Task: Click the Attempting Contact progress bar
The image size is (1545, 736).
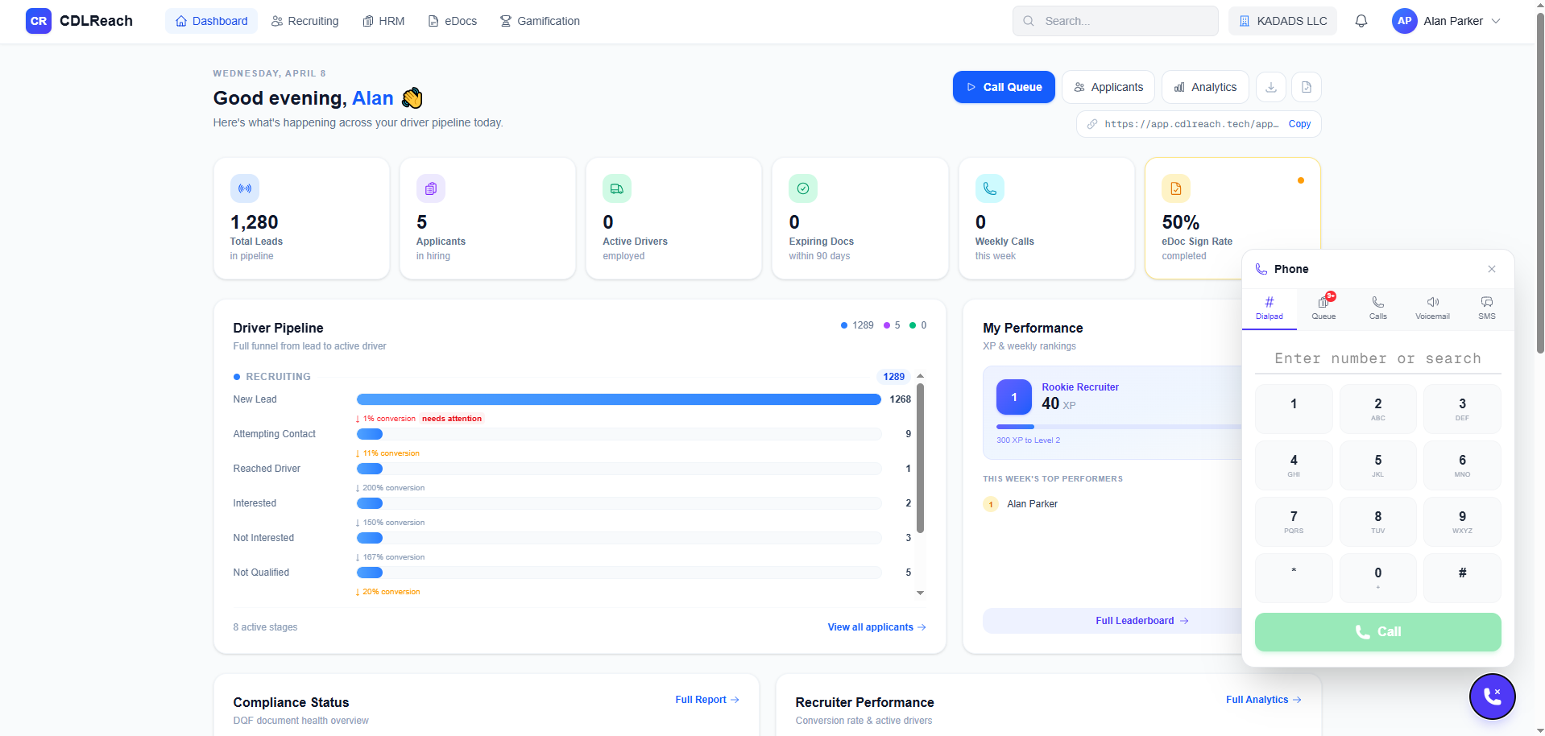Action: point(619,434)
